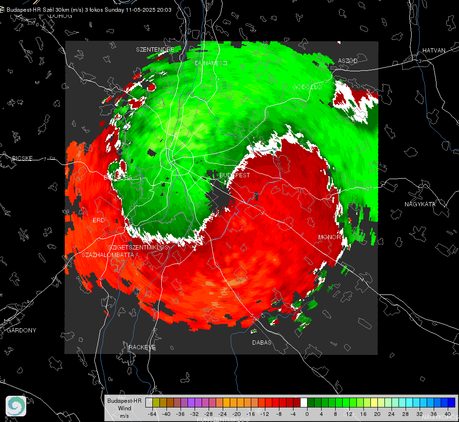Click the 'RACKEVE' town label
Image resolution: width=459 pixels, height=422 pixels.
click(142, 347)
